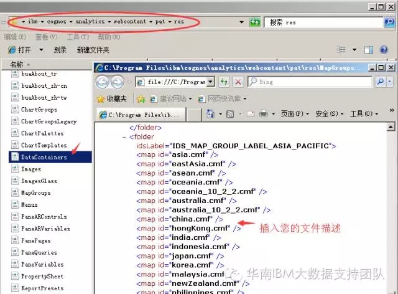This screenshot has width=398, height=294.
Task: Click the IE address bar file:///C:/Program
Action: click(172, 82)
